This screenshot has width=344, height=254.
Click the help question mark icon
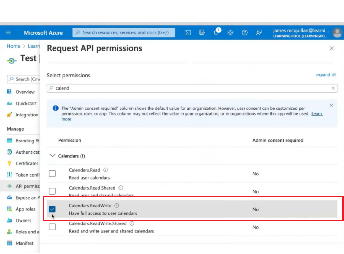click(x=245, y=33)
